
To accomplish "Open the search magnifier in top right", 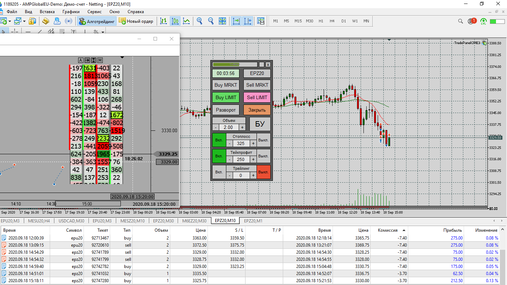I will (461, 21).
